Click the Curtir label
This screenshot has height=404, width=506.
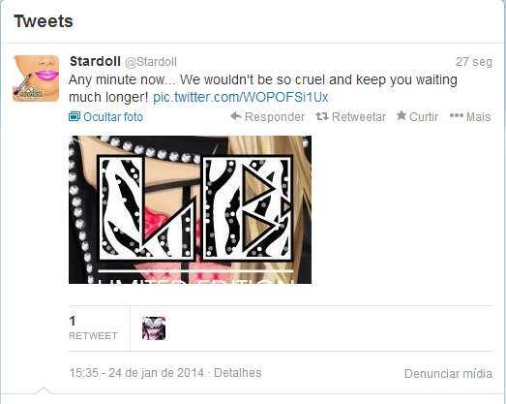[424, 116]
